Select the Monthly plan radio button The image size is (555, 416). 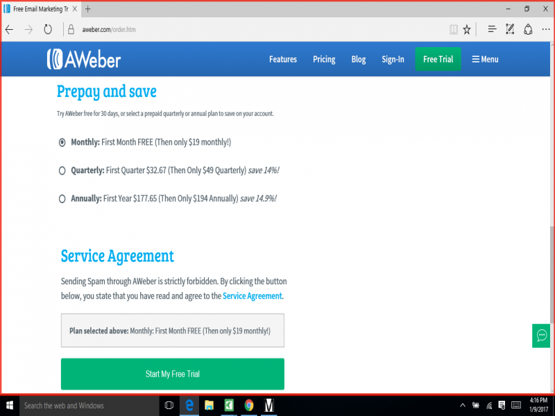tap(62, 143)
